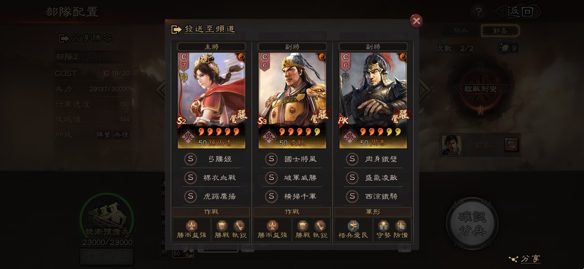The width and height of the screenshot is (584, 269).
Task: Click 守勢 defense tactic icon
Action: [383, 226]
